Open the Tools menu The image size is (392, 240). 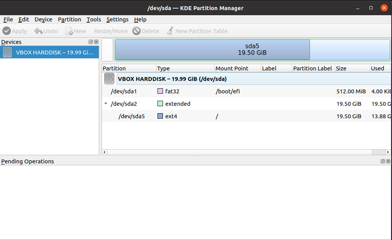[93, 19]
